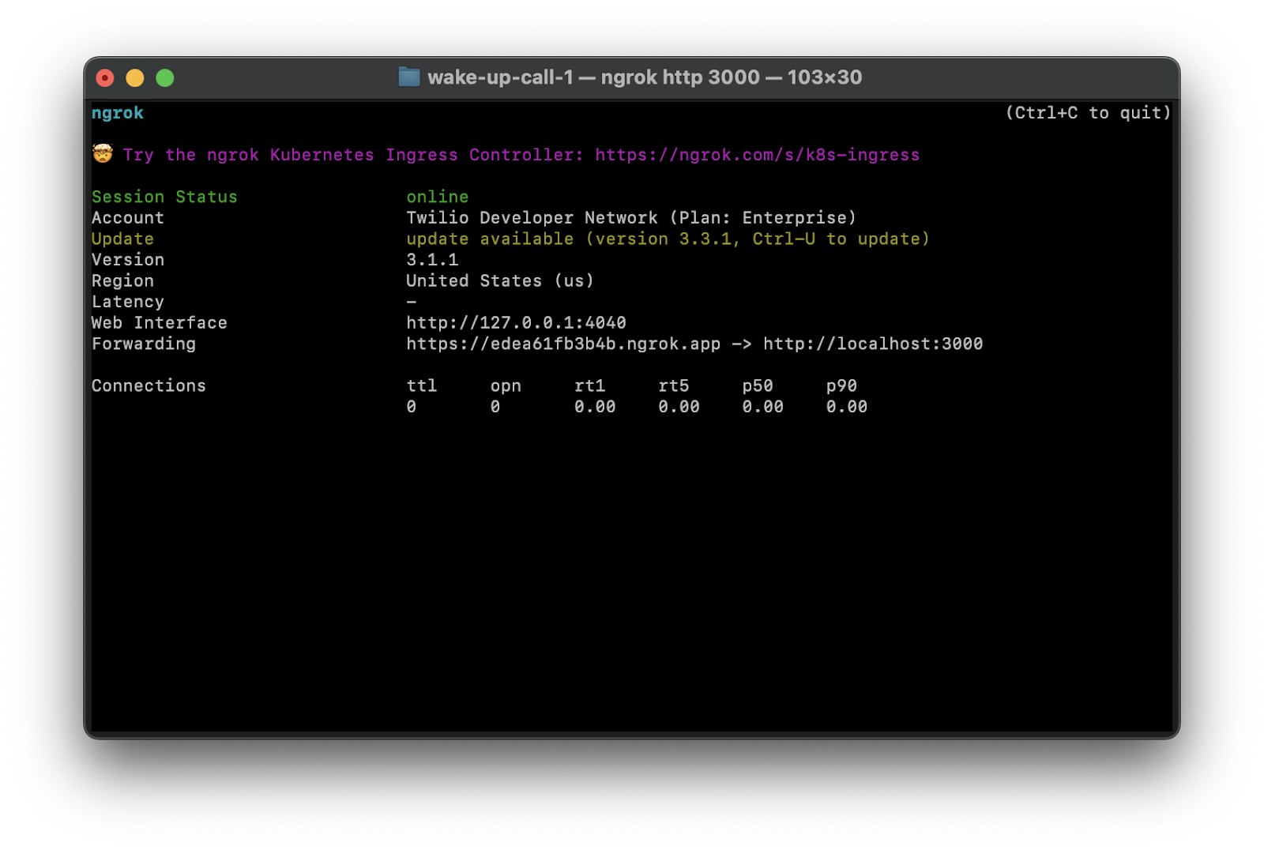Click the rt1 column header

(x=589, y=386)
